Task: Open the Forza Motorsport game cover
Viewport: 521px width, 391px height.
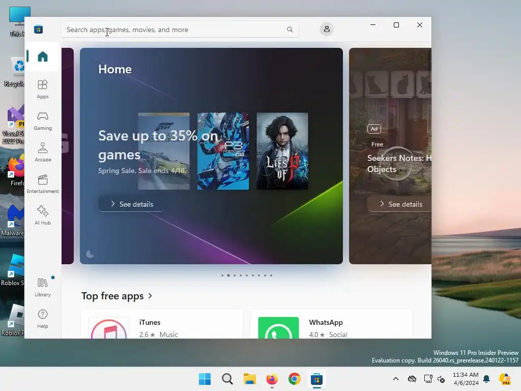Action: [164, 151]
